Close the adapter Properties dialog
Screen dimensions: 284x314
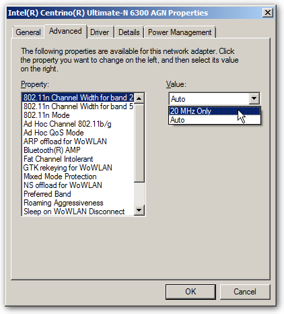coord(268,13)
